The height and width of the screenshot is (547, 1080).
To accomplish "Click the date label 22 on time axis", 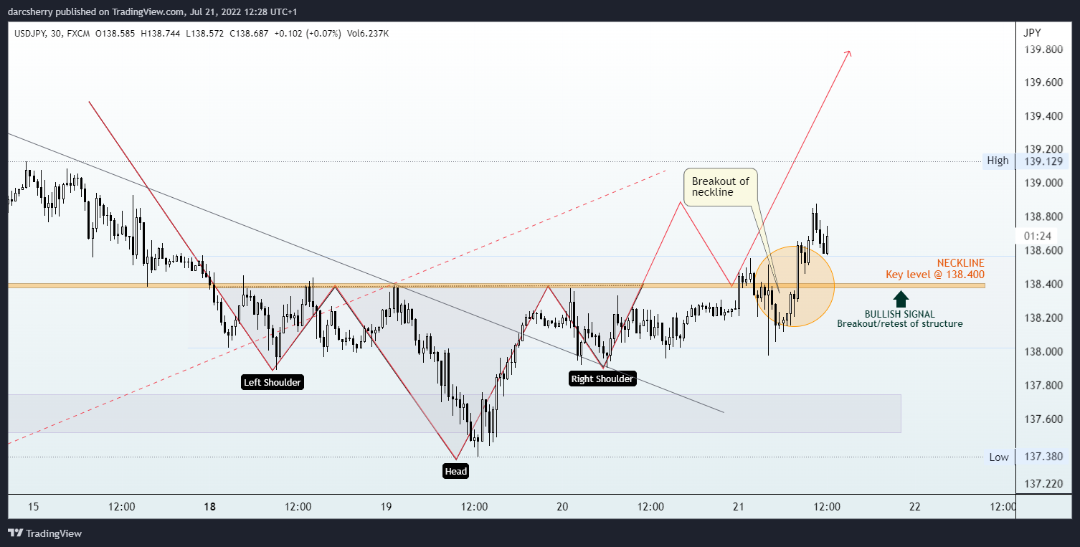I will [x=914, y=507].
